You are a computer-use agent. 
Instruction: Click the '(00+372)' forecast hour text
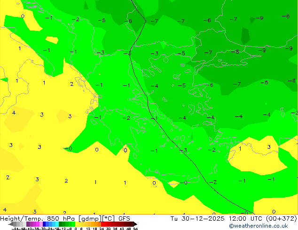[281, 219]
